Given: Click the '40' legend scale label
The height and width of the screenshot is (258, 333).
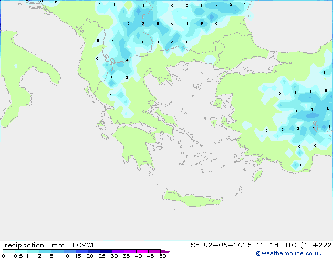Looking at the screenshot, I should pyautogui.click(x=138, y=256).
